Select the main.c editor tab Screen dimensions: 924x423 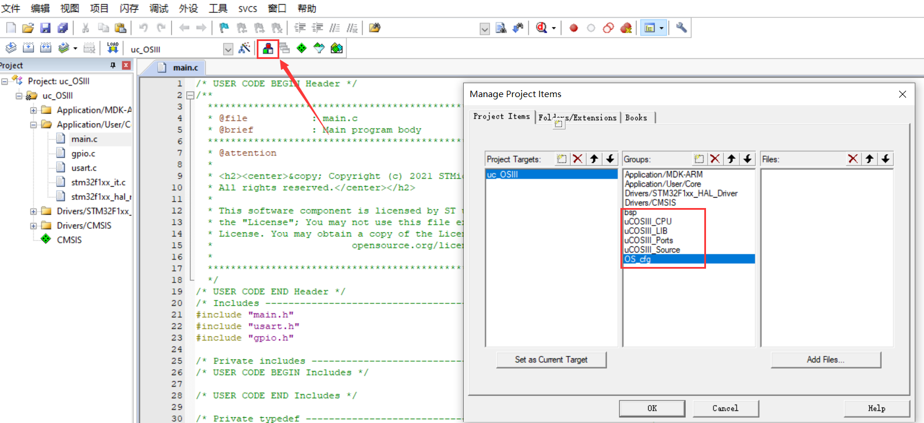(x=185, y=68)
